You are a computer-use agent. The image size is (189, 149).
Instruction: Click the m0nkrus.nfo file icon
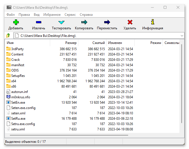pyautogui.click(x=8, y=97)
